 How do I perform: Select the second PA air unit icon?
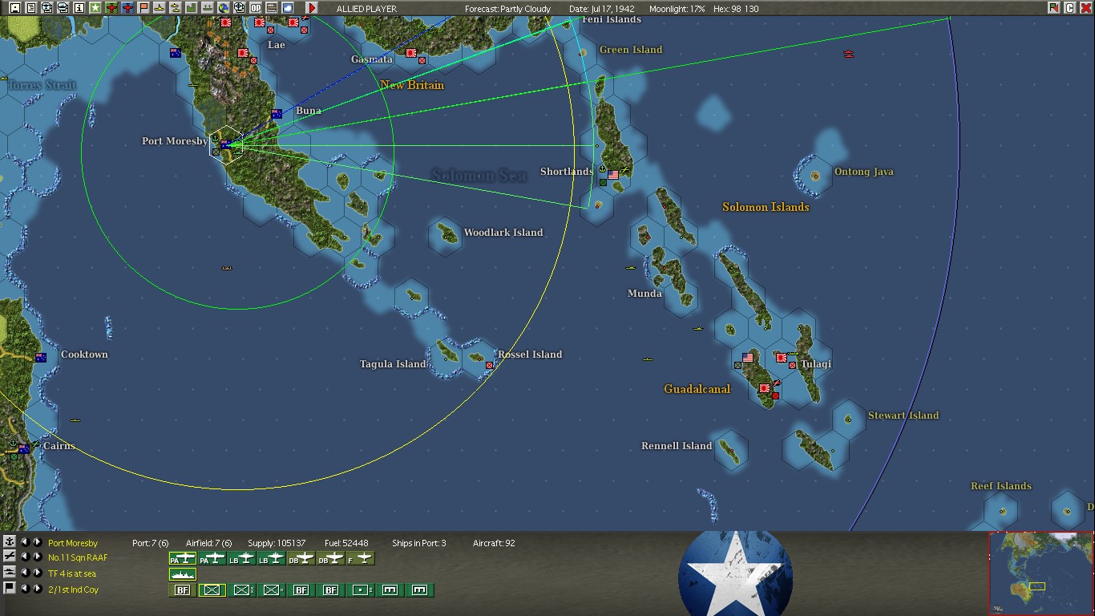click(x=212, y=558)
